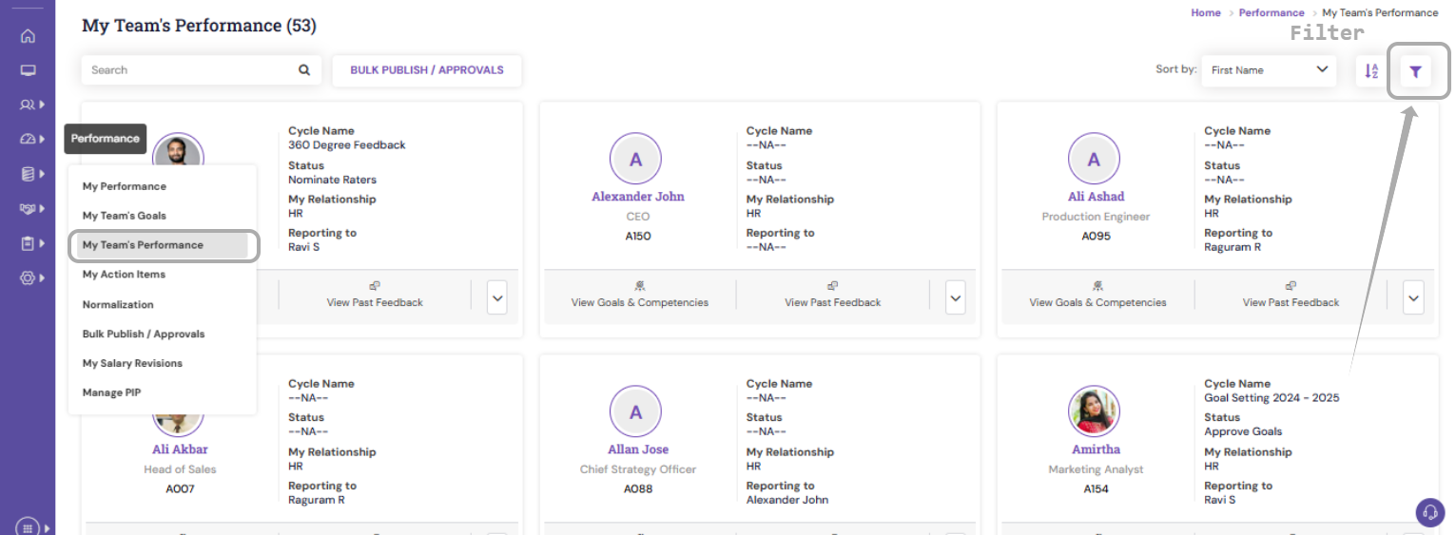Click the A095 employee code

click(1096, 237)
